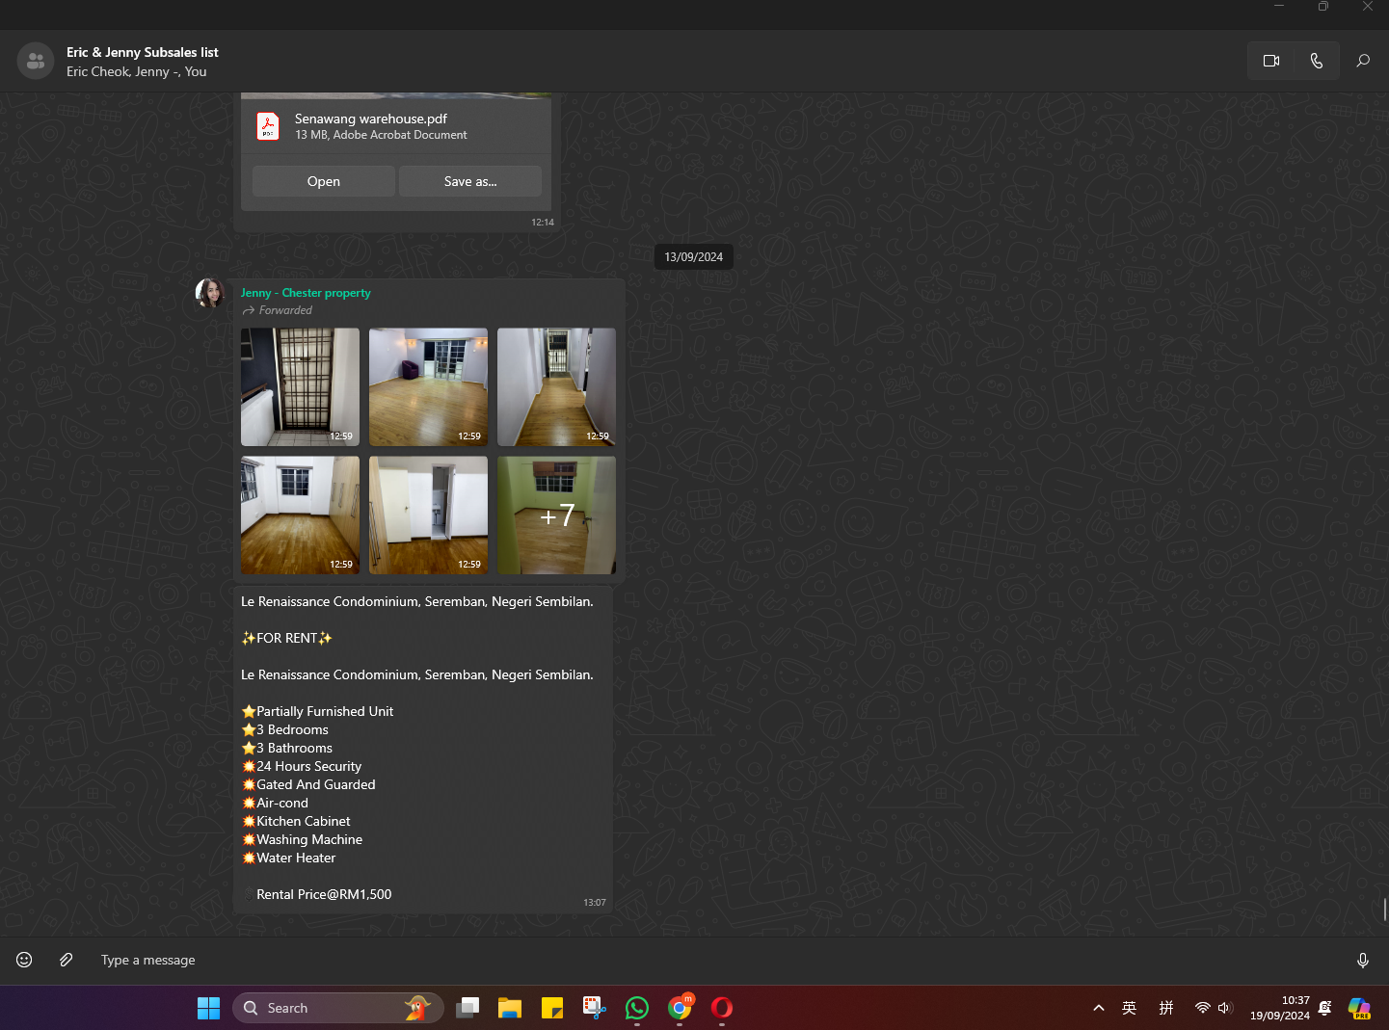Open Copilot preview icon in taskbar

pos(1359,1008)
